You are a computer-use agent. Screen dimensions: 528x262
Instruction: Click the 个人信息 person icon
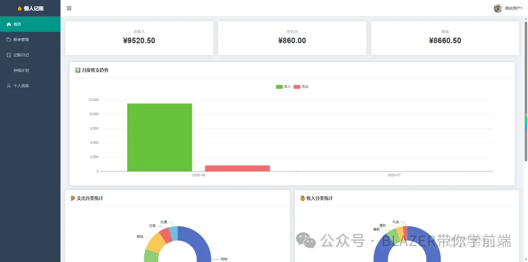pos(9,86)
